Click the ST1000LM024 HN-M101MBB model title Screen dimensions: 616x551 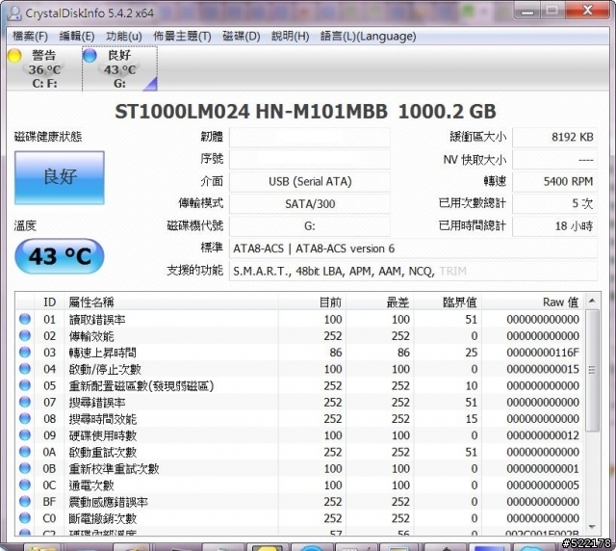pyautogui.click(x=251, y=112)
